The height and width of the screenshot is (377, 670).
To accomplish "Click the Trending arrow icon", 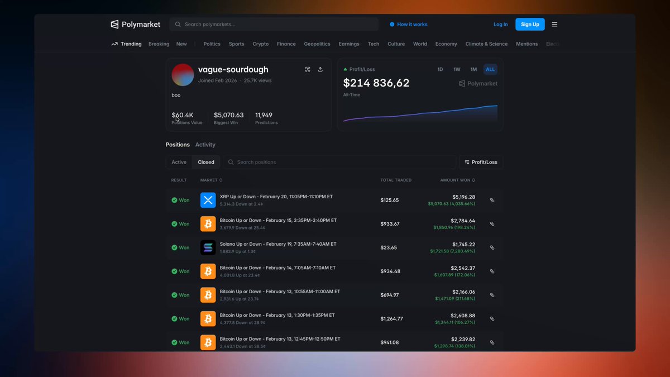I will tap(114, 44).
